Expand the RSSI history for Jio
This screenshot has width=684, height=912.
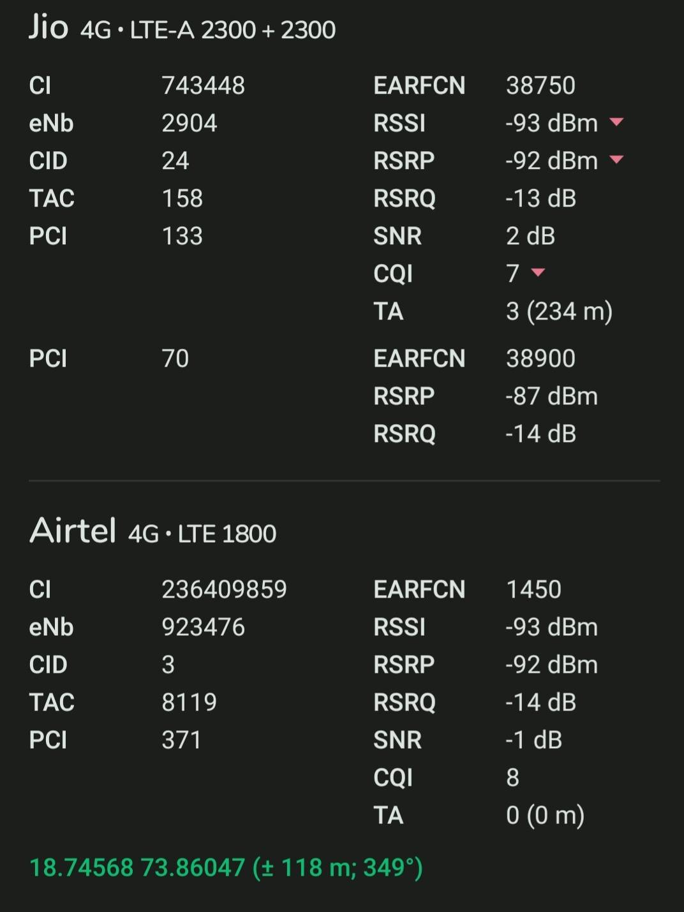coord(614,123)
